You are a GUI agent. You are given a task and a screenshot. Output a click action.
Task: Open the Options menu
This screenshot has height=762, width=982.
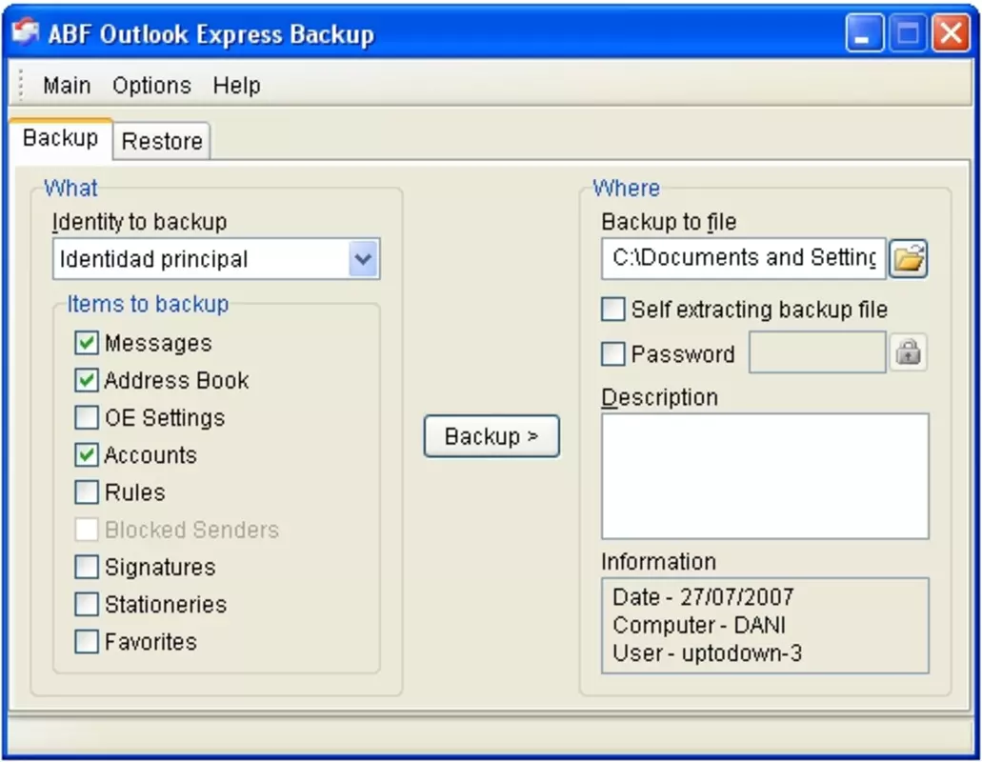[151, 85]
